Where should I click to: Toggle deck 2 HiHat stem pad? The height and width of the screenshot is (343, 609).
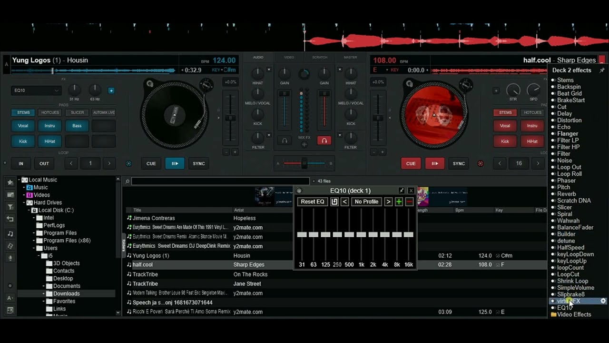click(532, 141)
